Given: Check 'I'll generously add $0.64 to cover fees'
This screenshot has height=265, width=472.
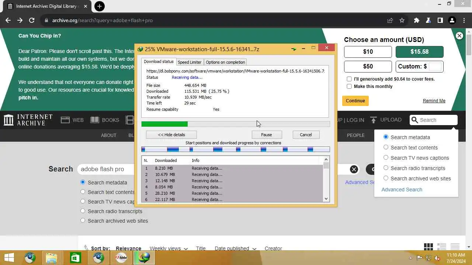Looking at the screenshot, I should coord(349,79).
